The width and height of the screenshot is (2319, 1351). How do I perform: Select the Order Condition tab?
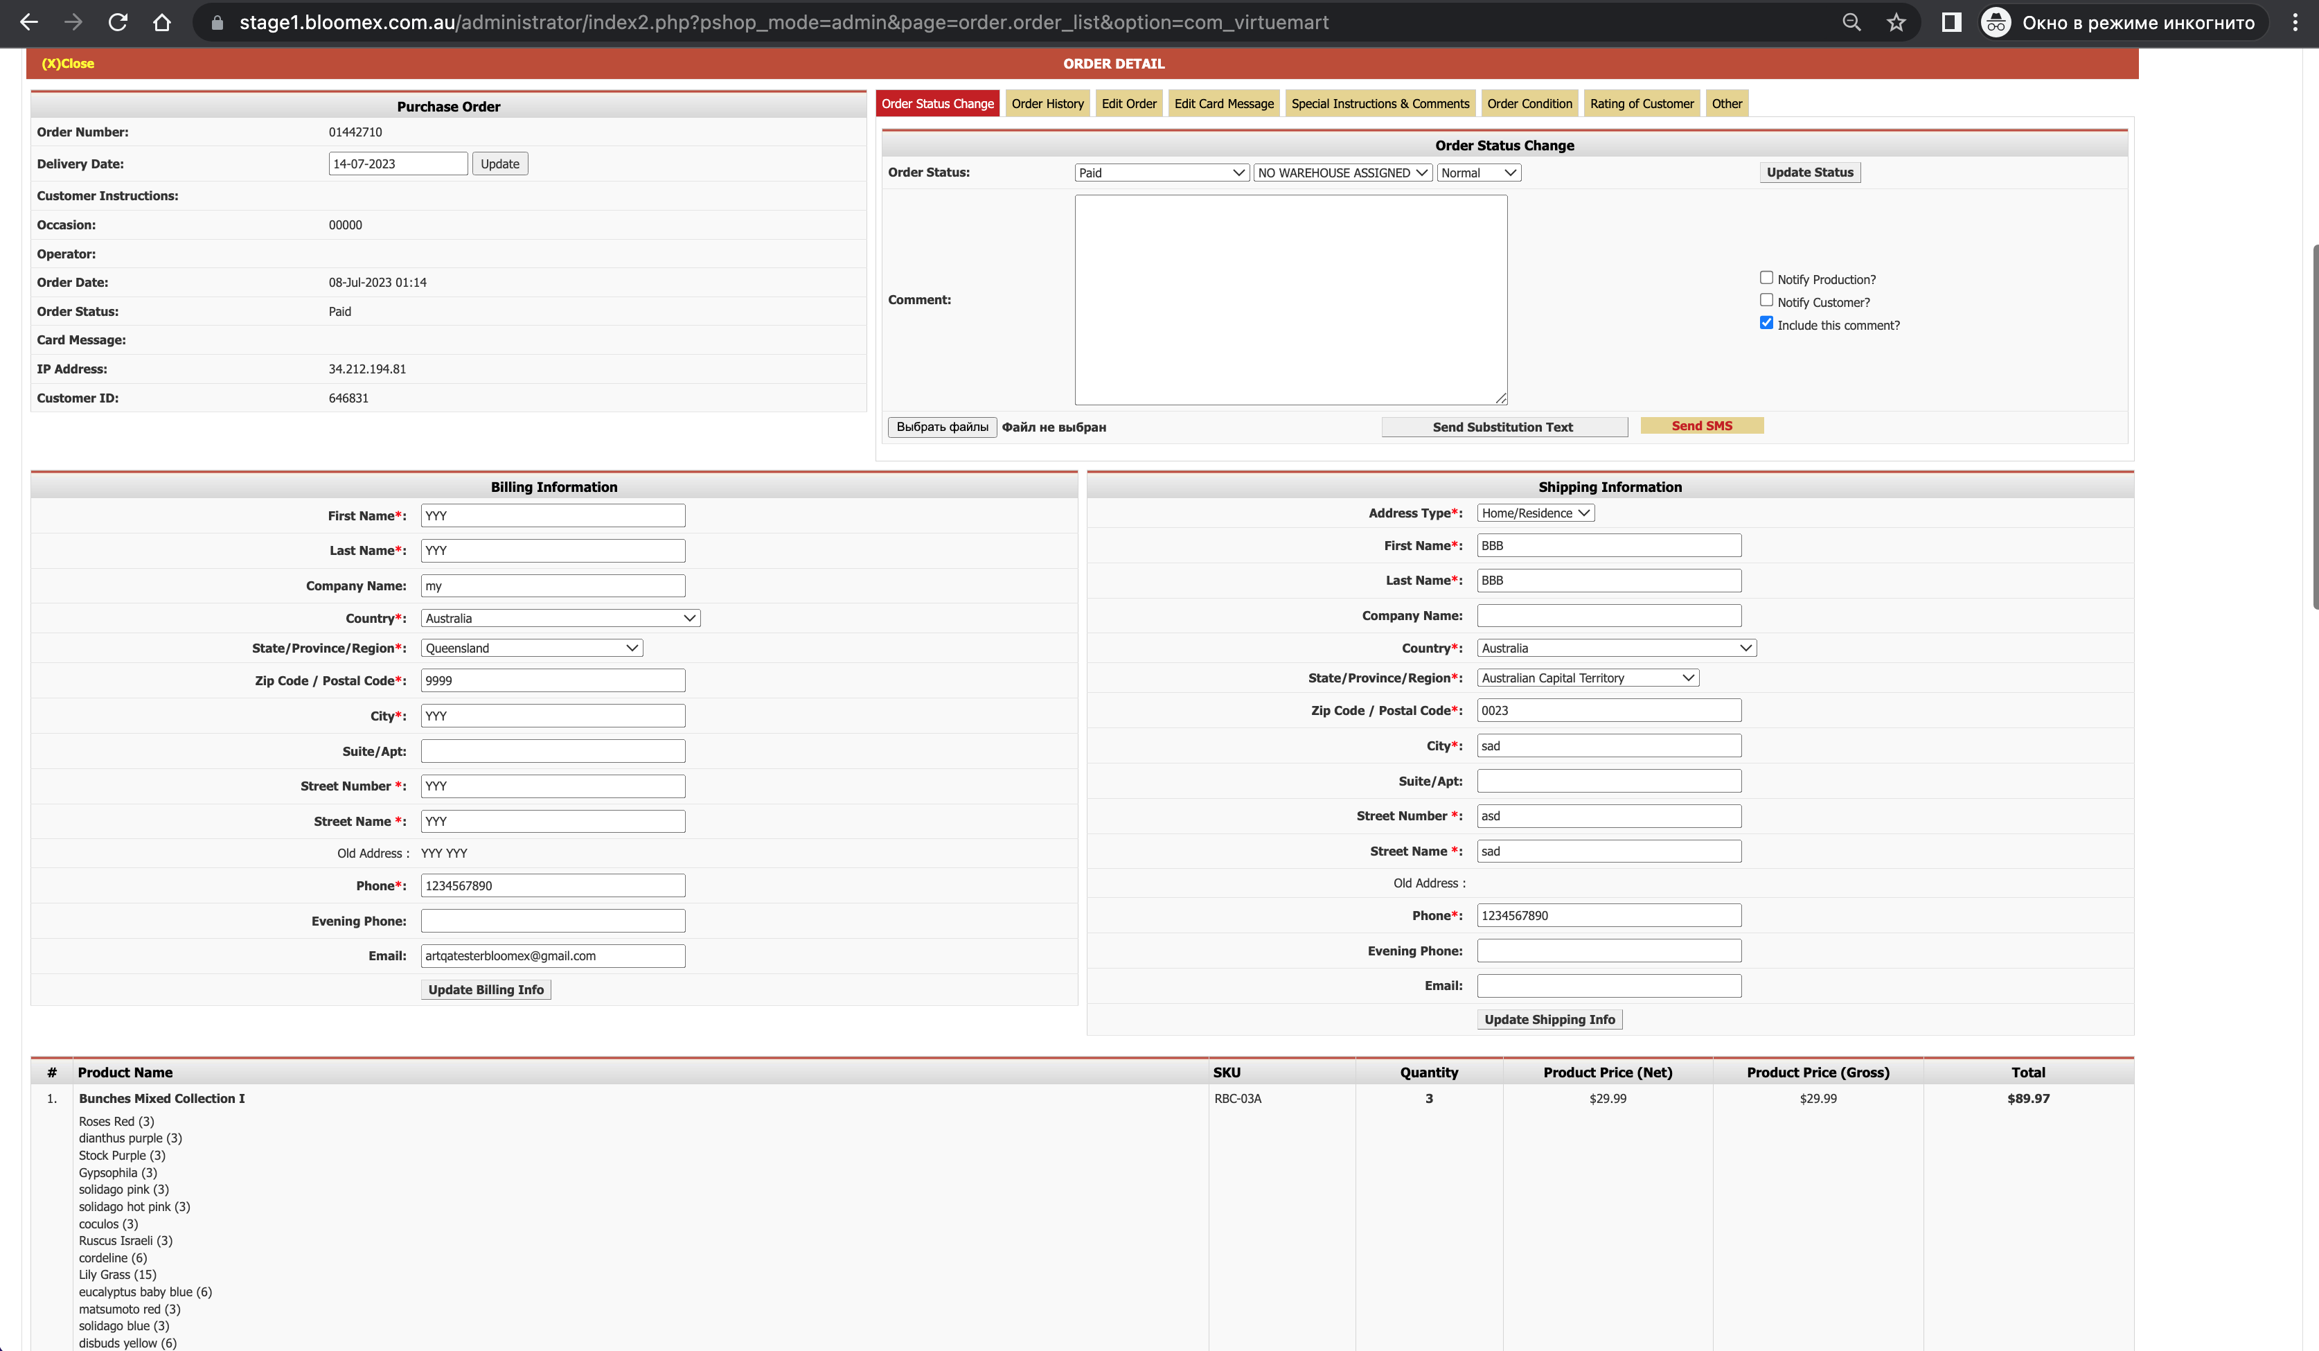(1529, 103)
